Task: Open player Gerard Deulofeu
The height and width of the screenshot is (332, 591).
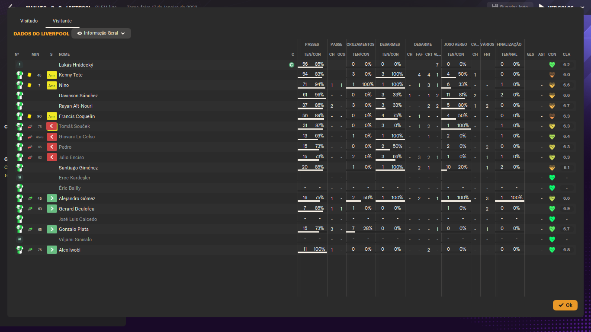Action: pos(77,209)
